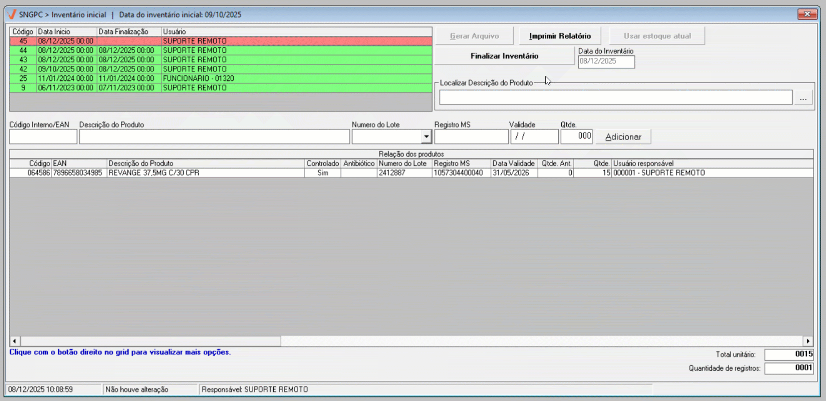Click the ellipsis product search button
The width and height of the screenshot is (826, 401).
click(x=803, y=98)
